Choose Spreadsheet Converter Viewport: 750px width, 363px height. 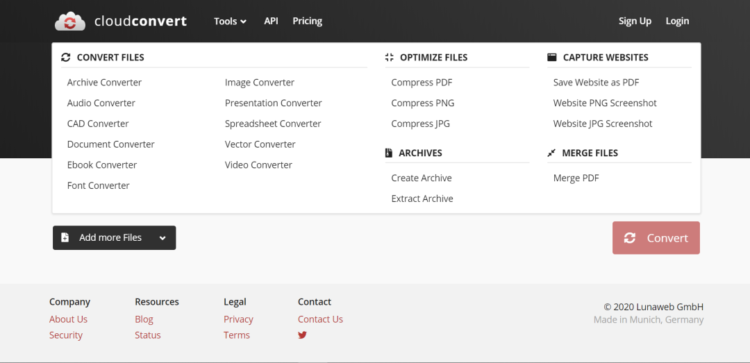[x=273, y=124]
